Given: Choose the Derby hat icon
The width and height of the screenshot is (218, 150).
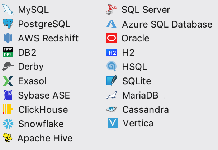Looking at the screenshot, I should pyautogui.click(x=8, y=66).
